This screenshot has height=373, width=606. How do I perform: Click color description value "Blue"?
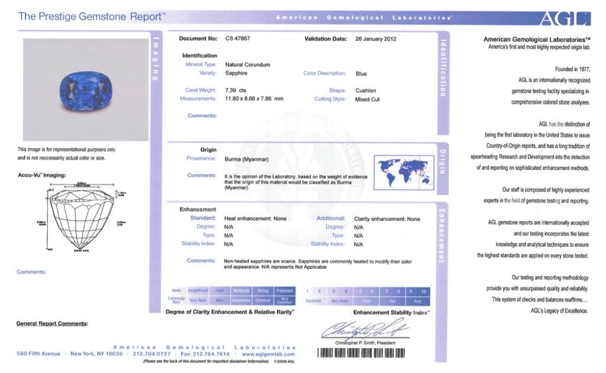(362, 73)
